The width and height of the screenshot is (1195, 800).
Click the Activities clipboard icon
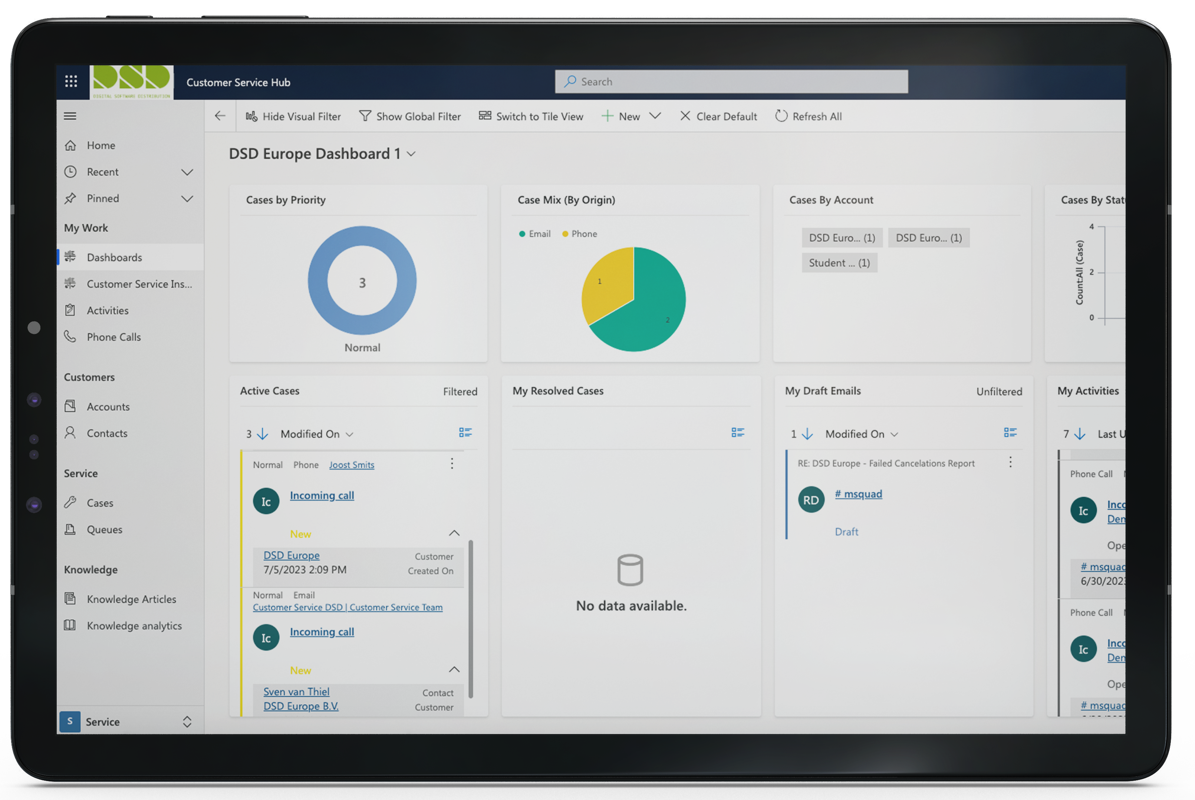[70, 310]
